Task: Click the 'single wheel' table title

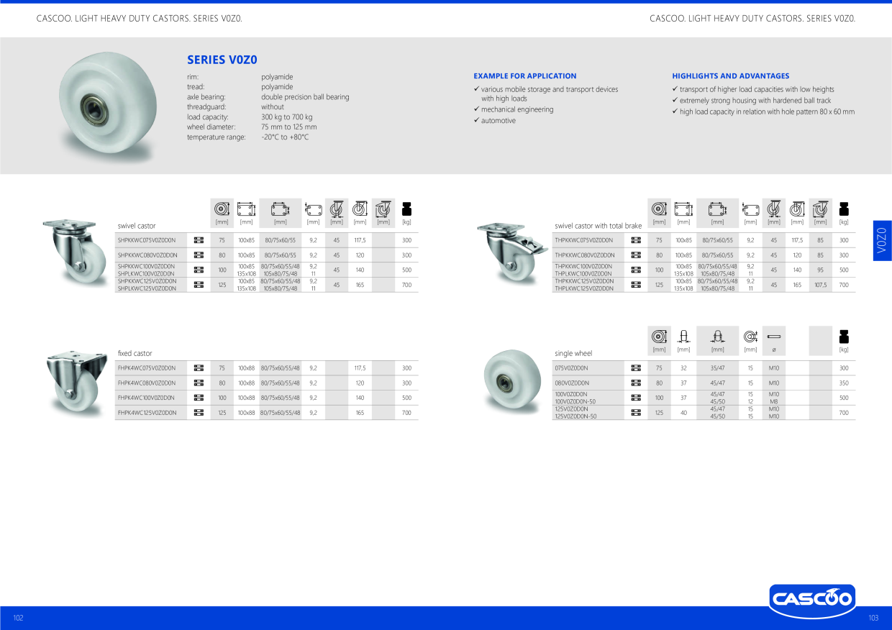Action: tap(573, 354)
